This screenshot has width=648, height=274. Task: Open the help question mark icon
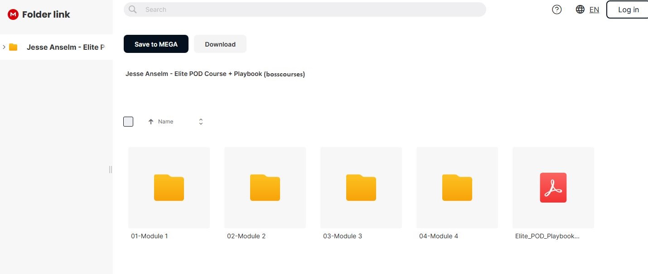(556, 9)
